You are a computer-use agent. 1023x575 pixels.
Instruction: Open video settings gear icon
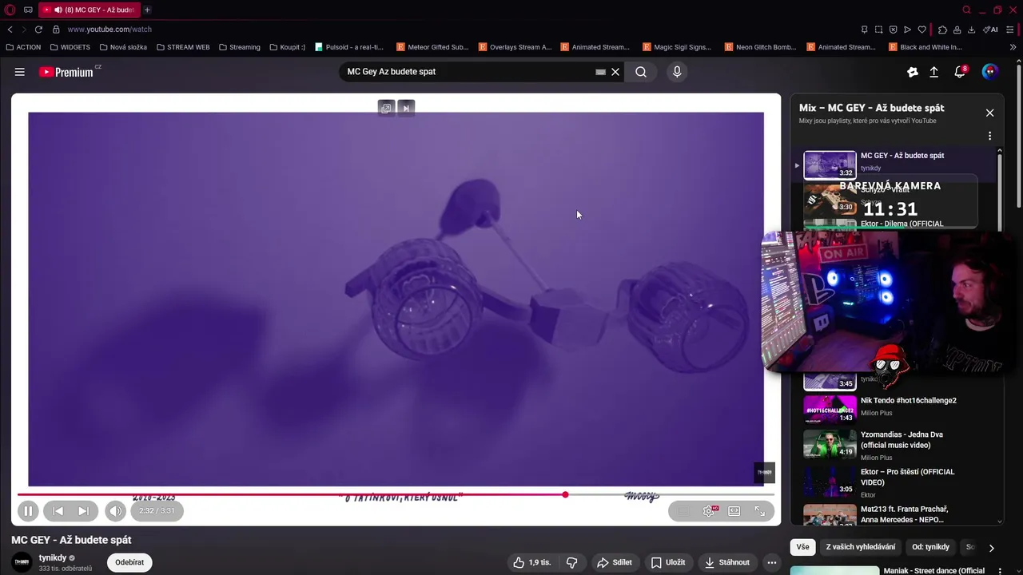point(708,511)
